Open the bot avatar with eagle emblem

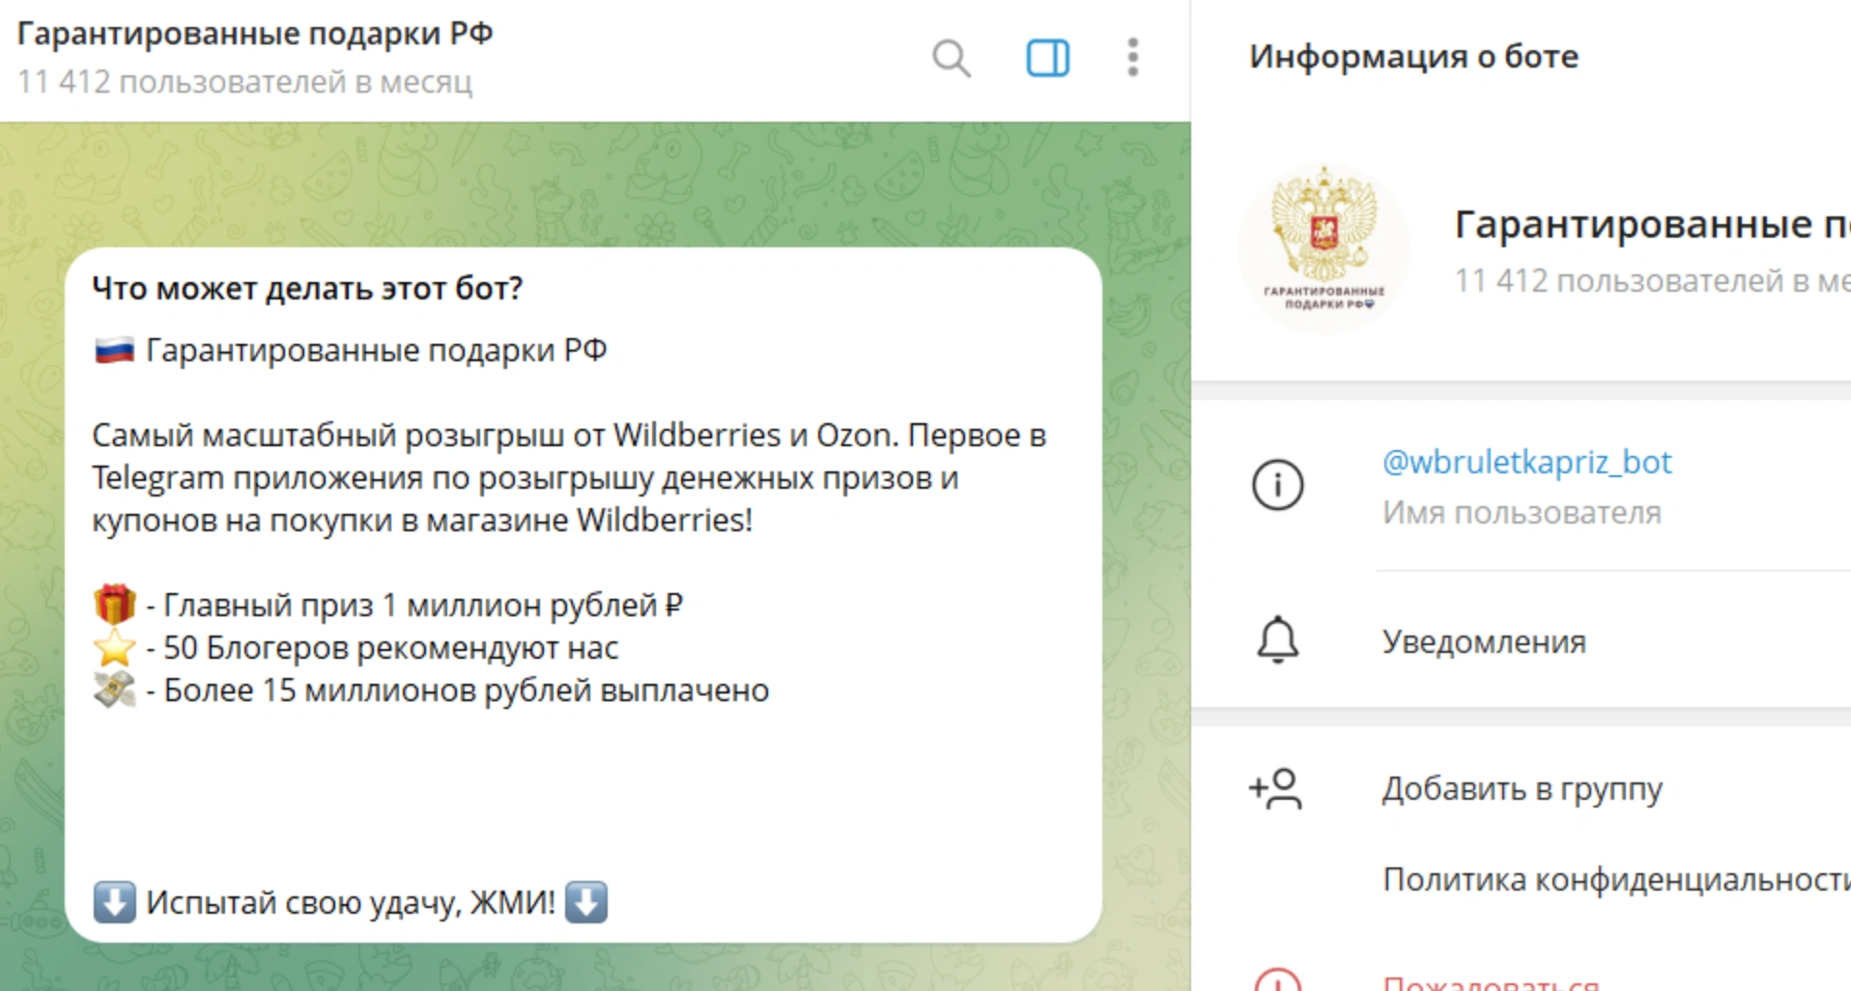1324,248
